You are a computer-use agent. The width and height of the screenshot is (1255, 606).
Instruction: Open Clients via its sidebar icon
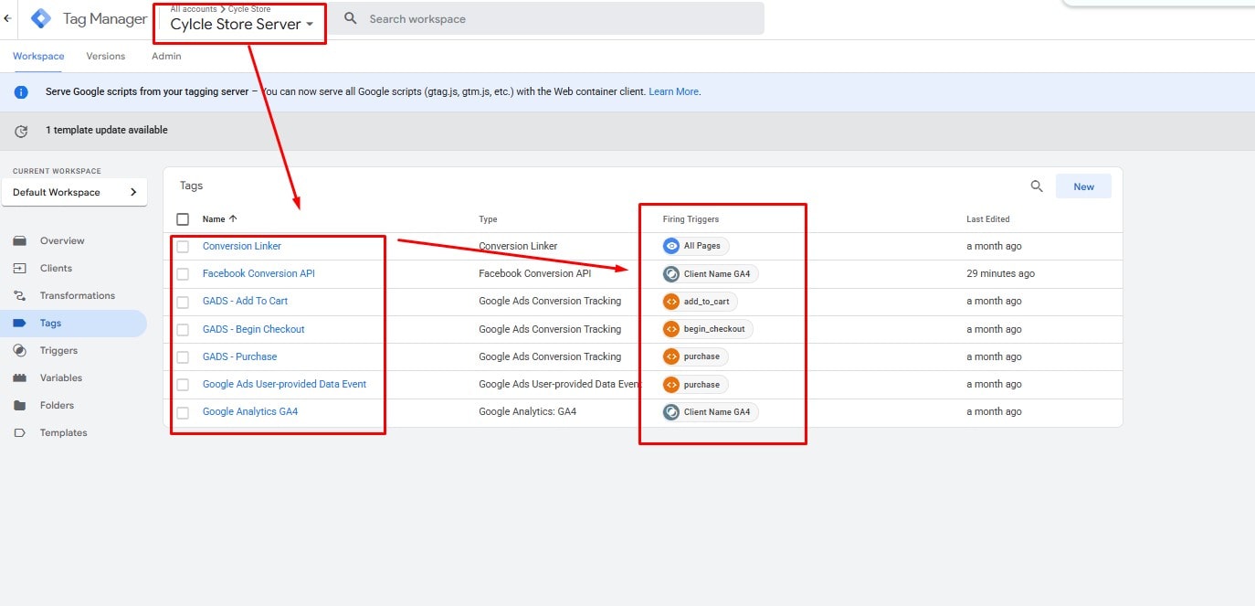click(20, 269)
